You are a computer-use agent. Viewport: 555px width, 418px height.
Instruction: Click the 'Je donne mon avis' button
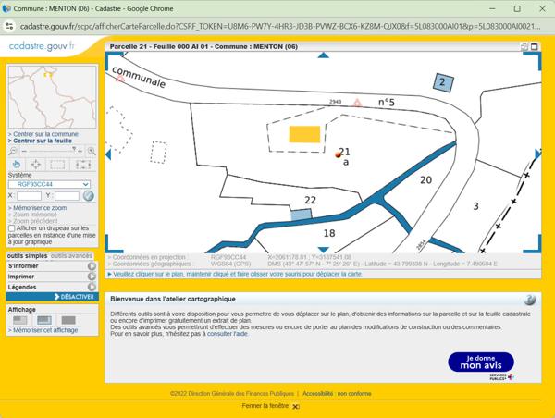(x=480, y=362)
